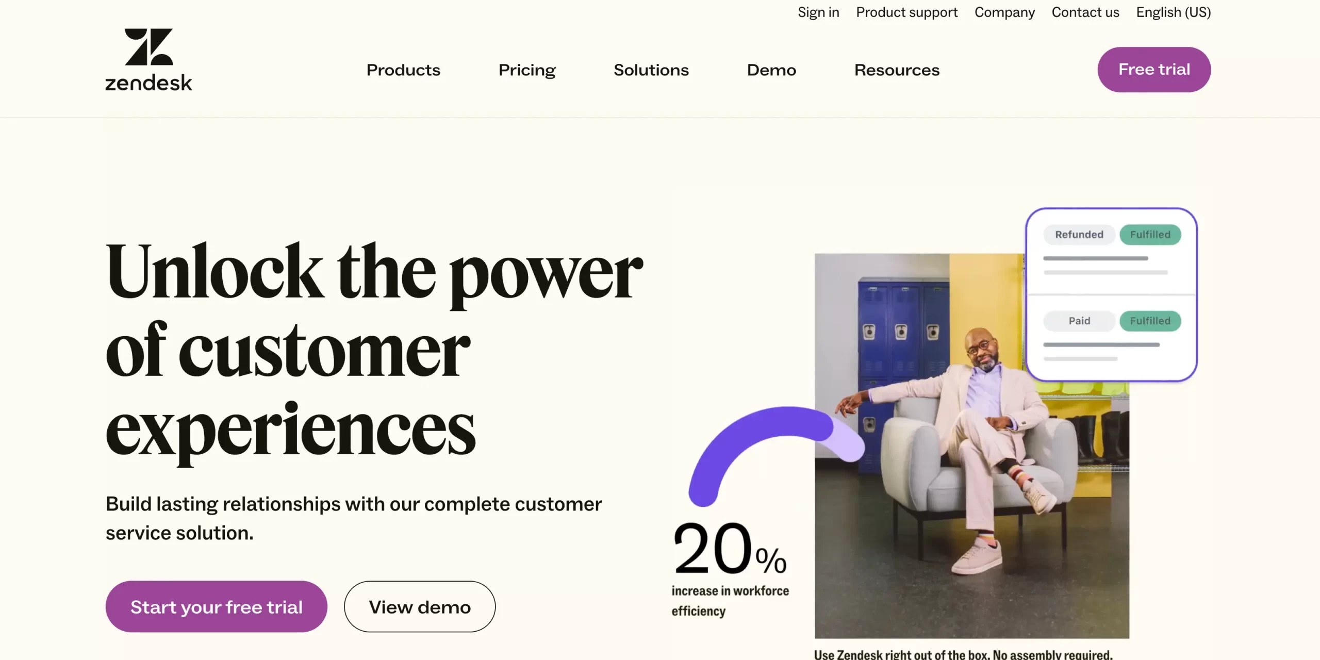Open Product support link
This screenshot has height=660, width=1320.
pos(906,12)
